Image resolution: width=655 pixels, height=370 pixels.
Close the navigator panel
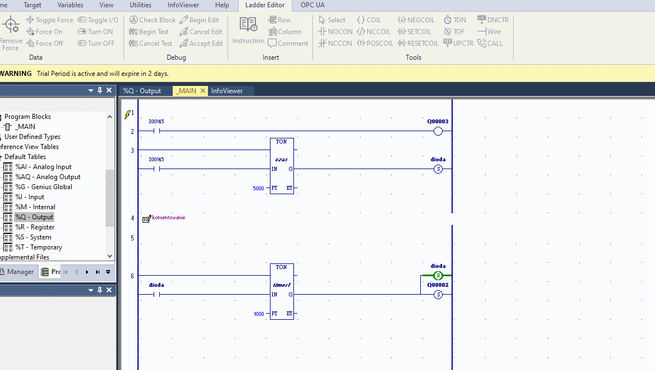tap(109, 90)
